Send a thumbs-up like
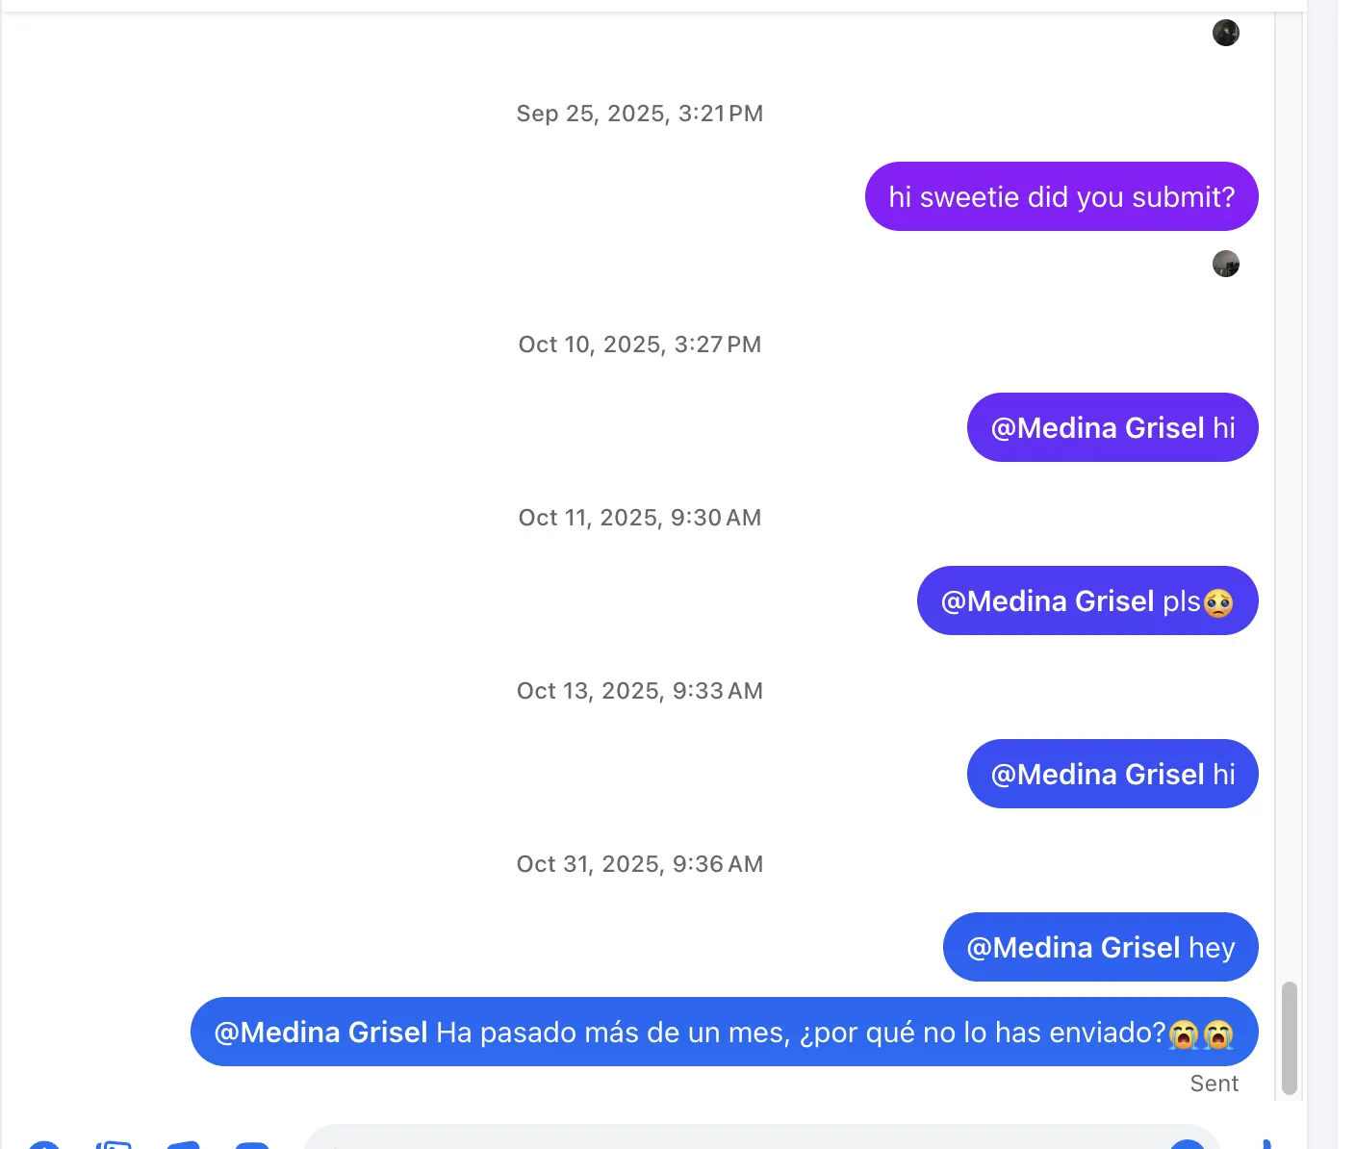This screenshot has height=1149, width=1355. 1266,1144
